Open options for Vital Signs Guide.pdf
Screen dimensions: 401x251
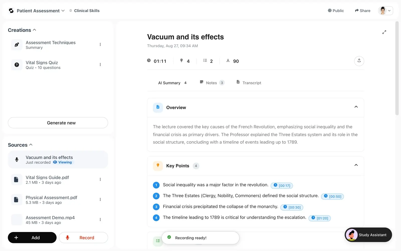100,179
